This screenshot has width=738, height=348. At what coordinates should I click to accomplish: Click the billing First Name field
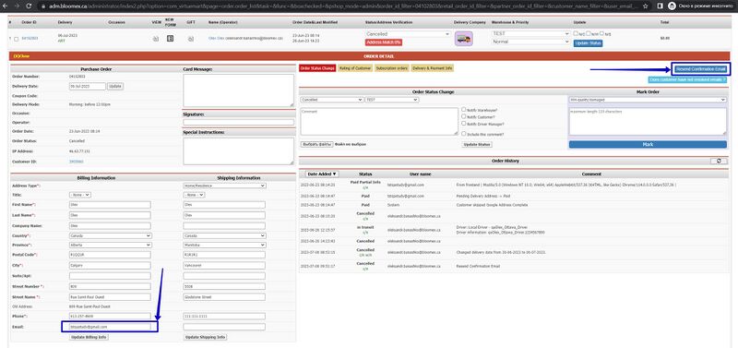point(110,205)
